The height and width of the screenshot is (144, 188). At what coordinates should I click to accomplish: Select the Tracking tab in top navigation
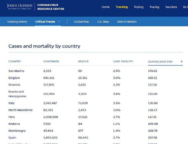click(122, 7)
